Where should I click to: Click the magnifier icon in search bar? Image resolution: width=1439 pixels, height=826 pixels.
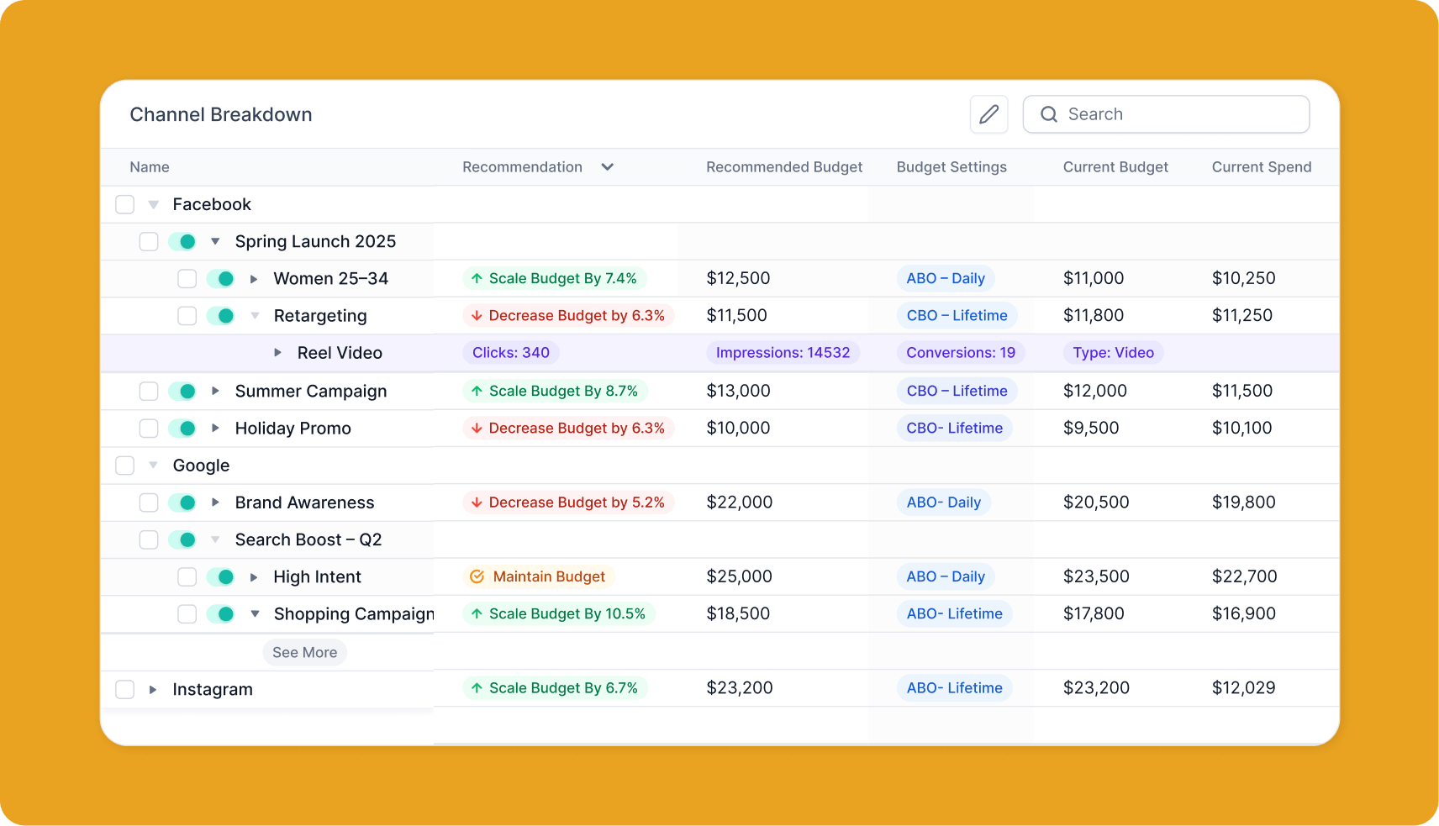click(x=1048, y=114)
